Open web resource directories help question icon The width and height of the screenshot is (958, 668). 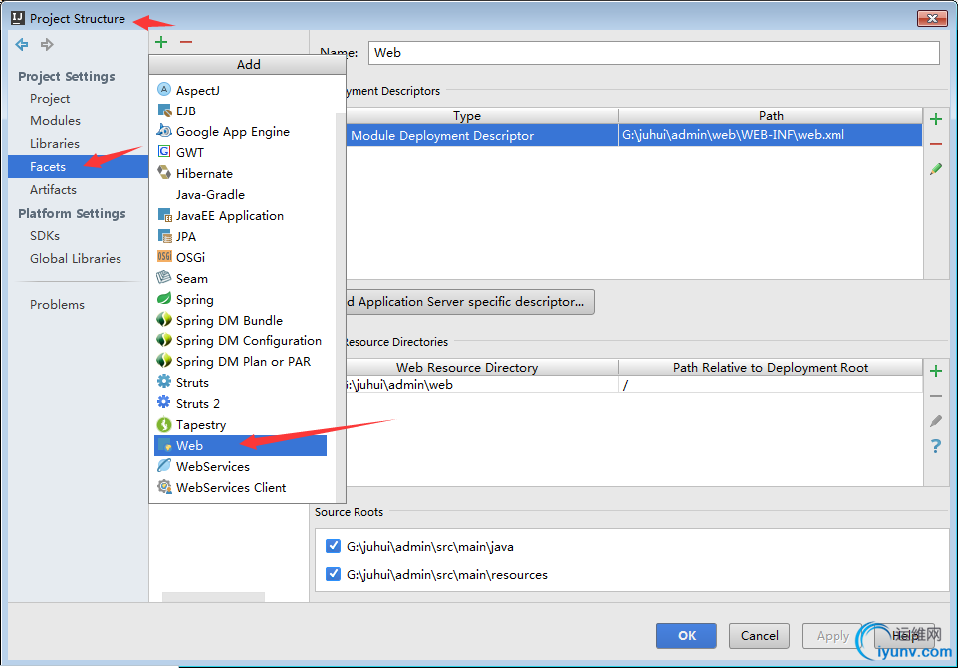coord(935,446)
